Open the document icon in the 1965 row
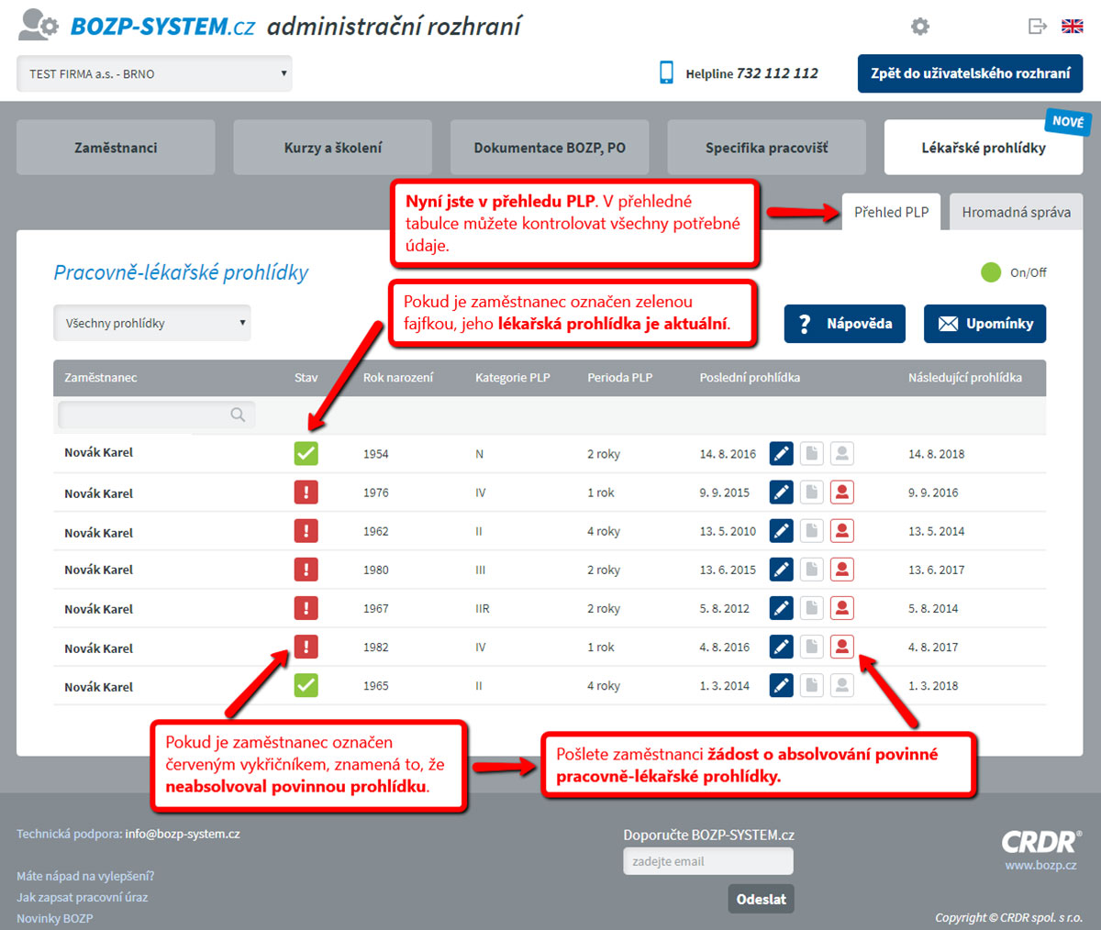Viewport: 1101px width, 930px height. [x=812, y=685]
